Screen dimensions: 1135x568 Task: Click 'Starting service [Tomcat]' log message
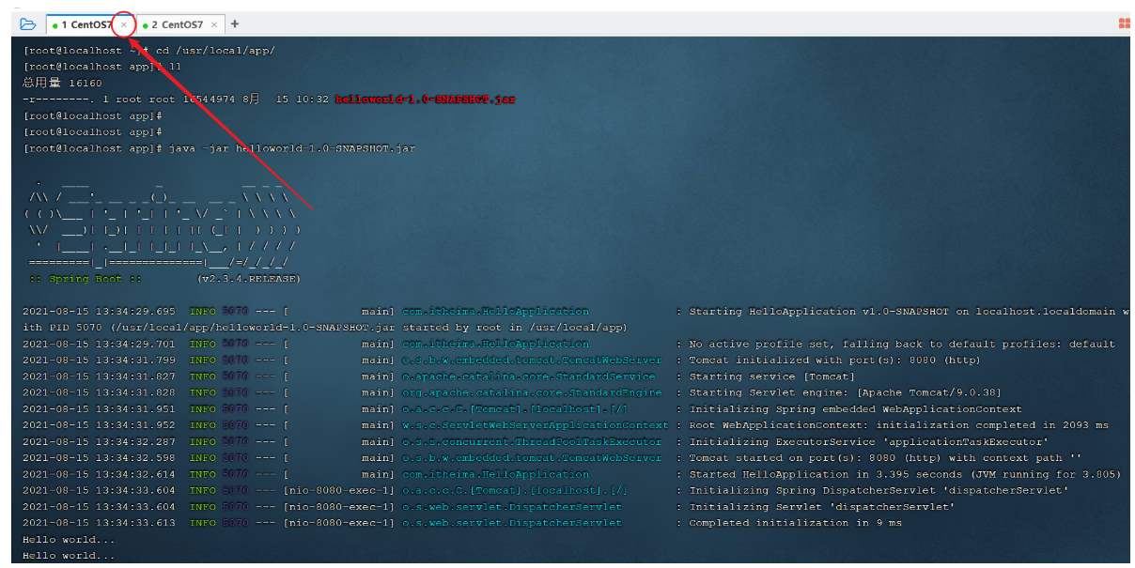(x=772, y=376)
